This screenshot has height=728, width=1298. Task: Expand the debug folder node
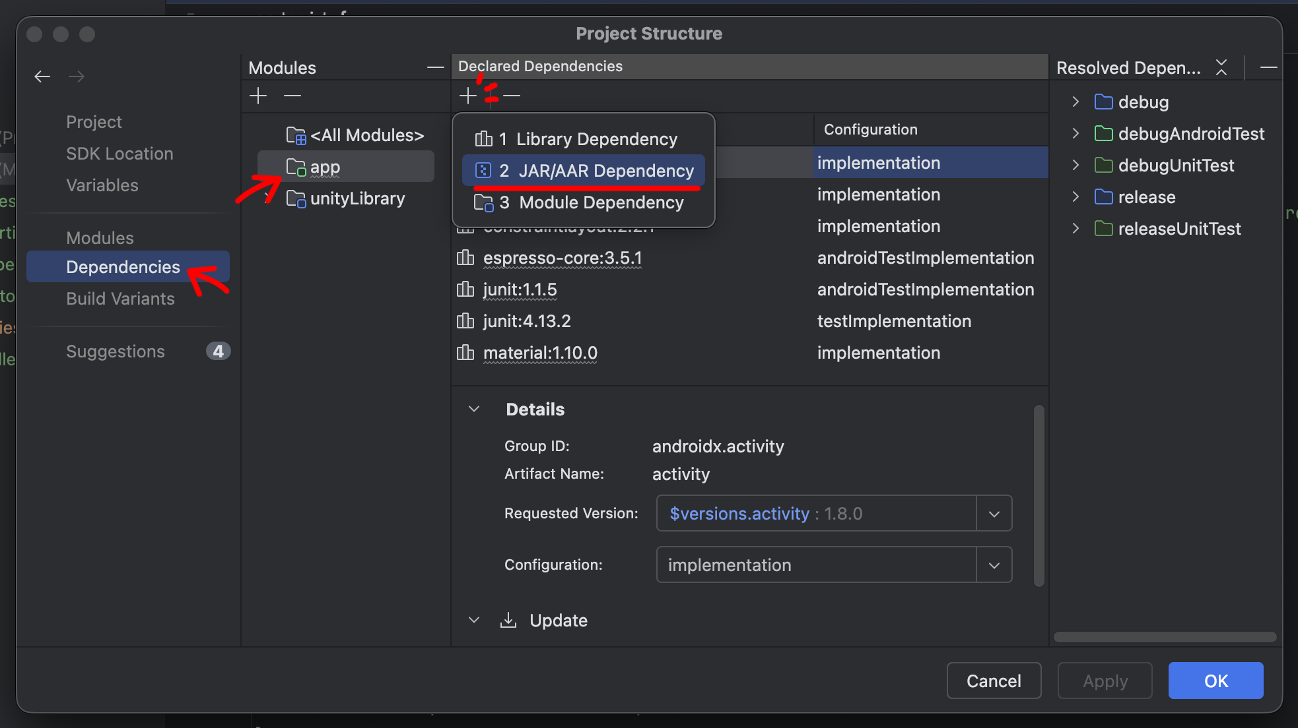click(x=1076, y=102)
